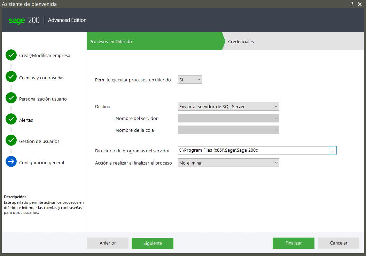Viewport: 366px width, 256px height.
Task: Click the green check icon beside Crear/Modificar empresa
Action: tap(11, 55)
